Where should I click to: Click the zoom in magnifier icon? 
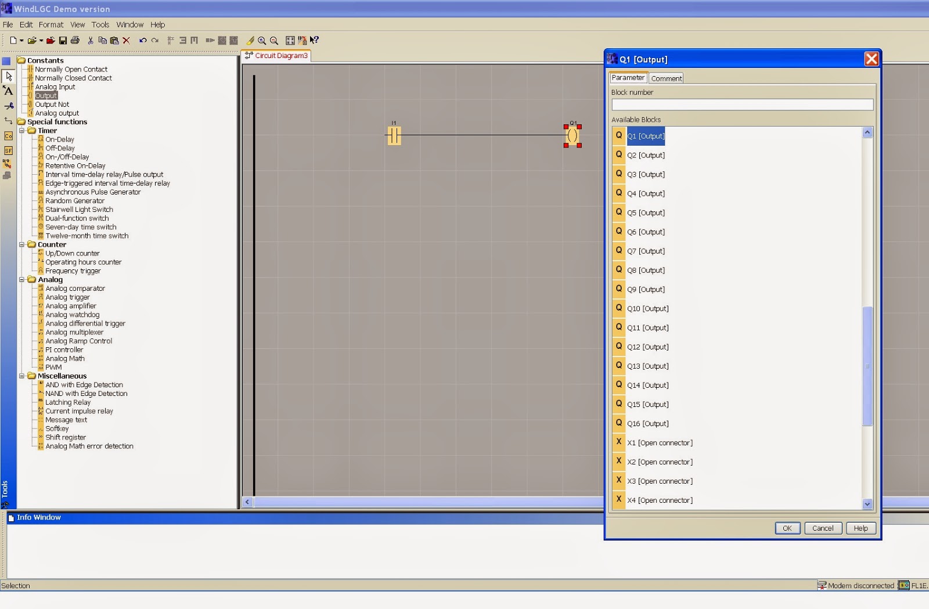coord(262,41)
